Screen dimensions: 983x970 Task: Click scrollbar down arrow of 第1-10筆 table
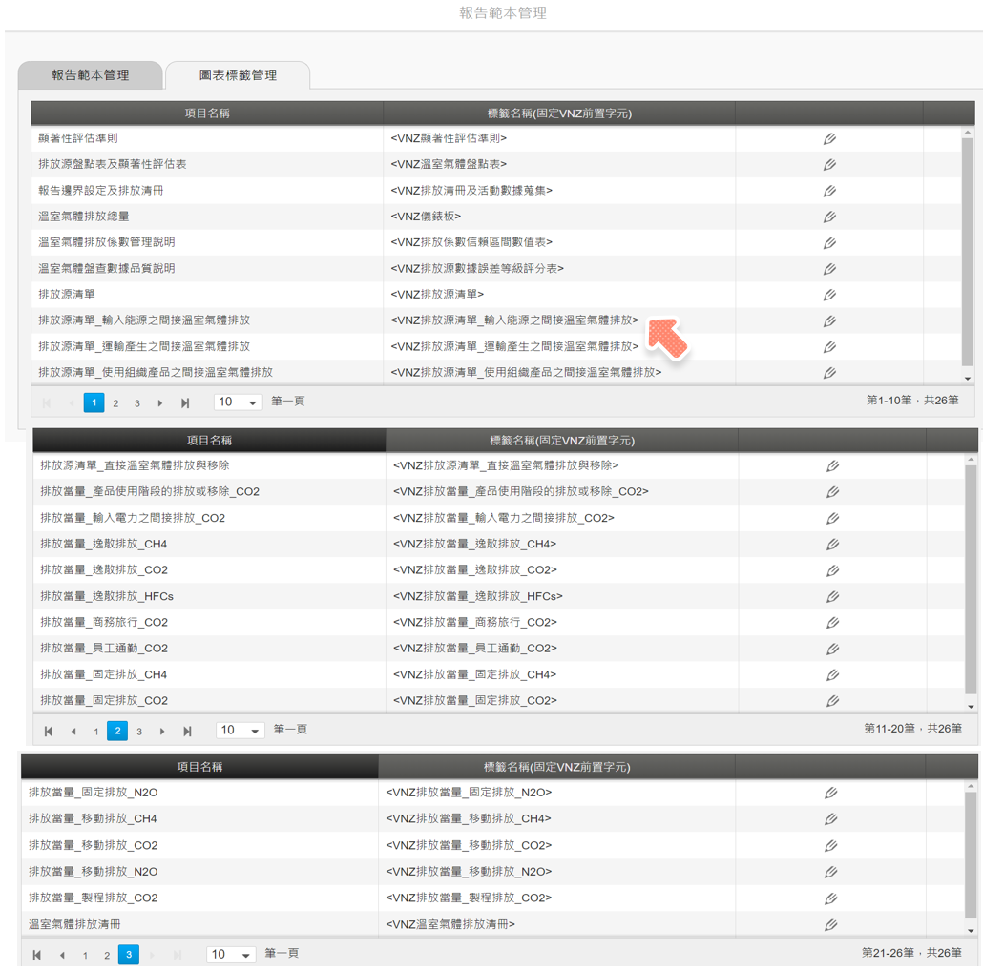coord(967,379)
